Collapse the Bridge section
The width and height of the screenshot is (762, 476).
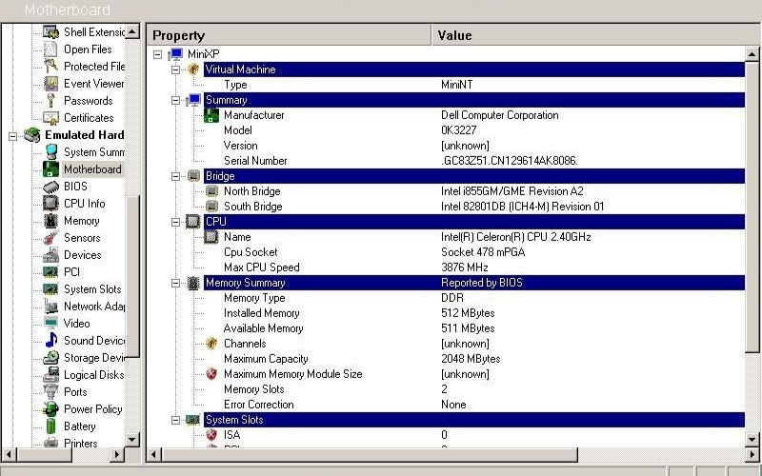click(176, 176)
